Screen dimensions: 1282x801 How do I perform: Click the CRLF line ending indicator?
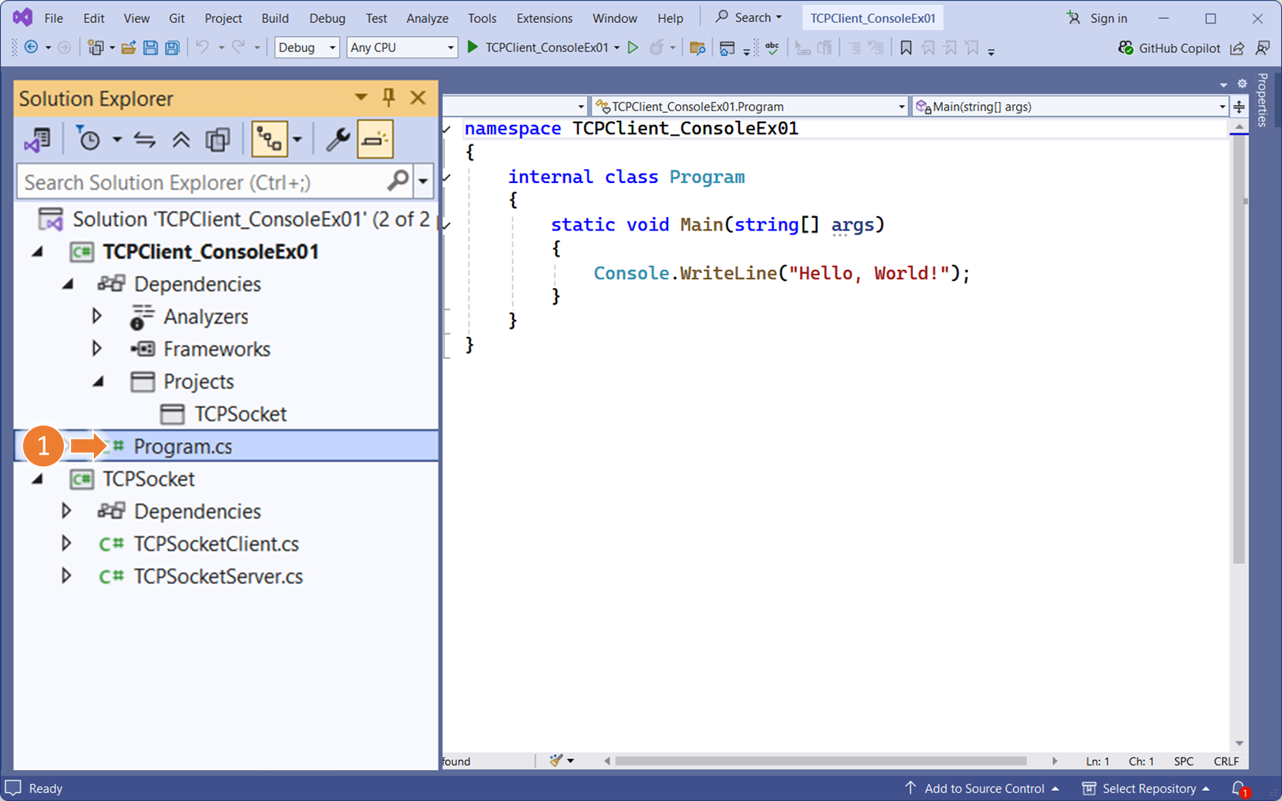pyautogui.click(x=1226, y=761)
